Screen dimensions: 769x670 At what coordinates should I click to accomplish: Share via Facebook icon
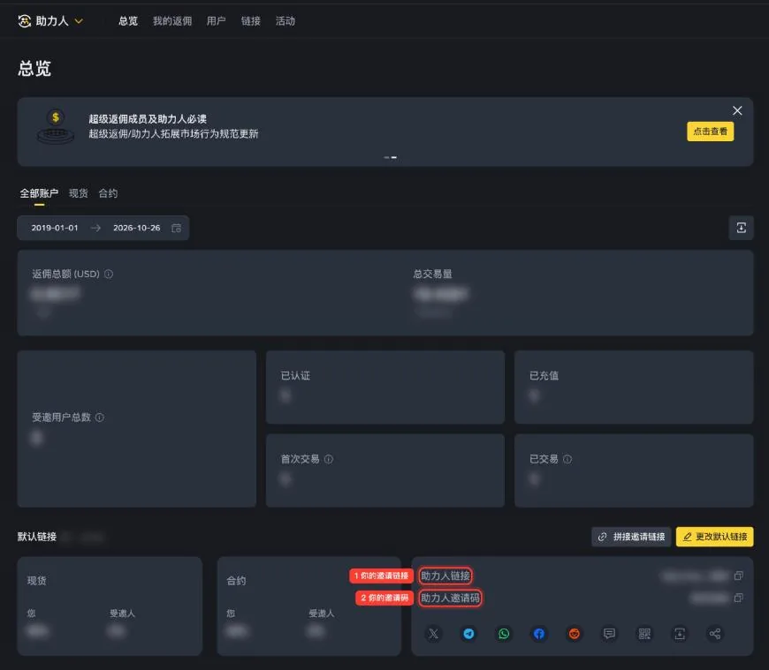click(539, 634)
